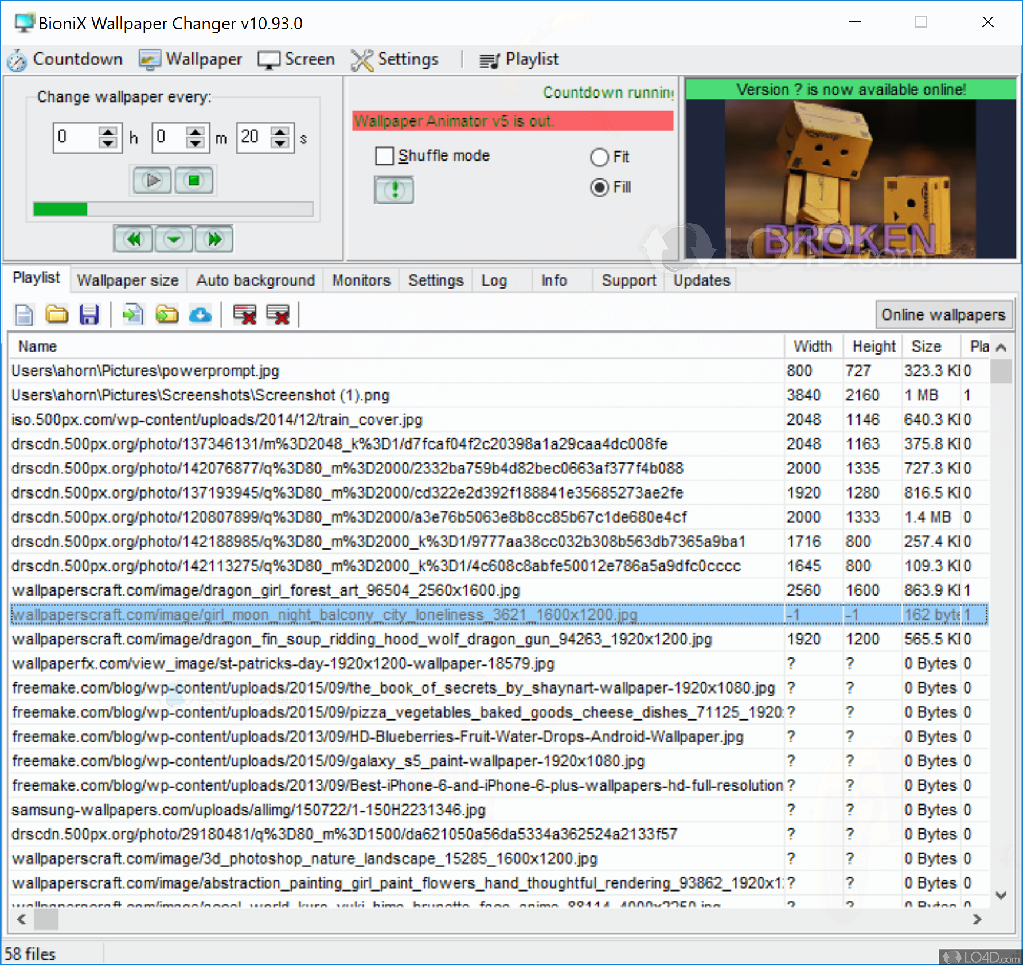
Task: Select the Fill radio button
Action: click(599, 188)
